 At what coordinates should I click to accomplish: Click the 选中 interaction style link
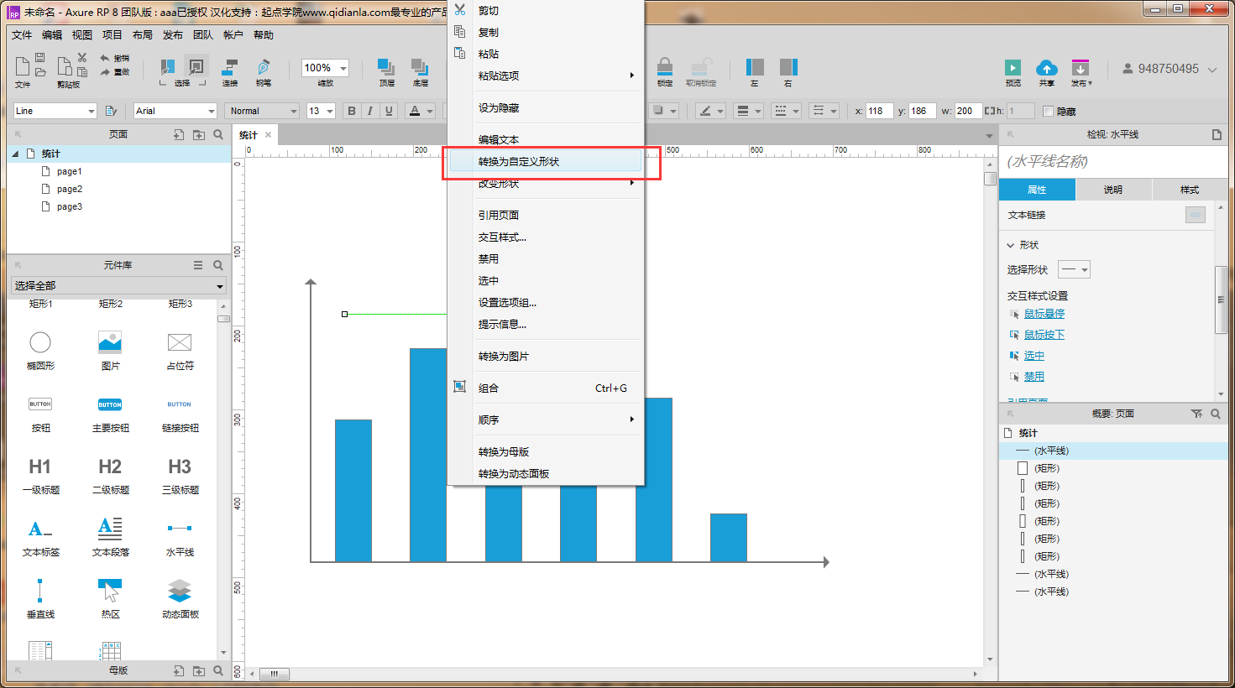tap(1034, 356)
